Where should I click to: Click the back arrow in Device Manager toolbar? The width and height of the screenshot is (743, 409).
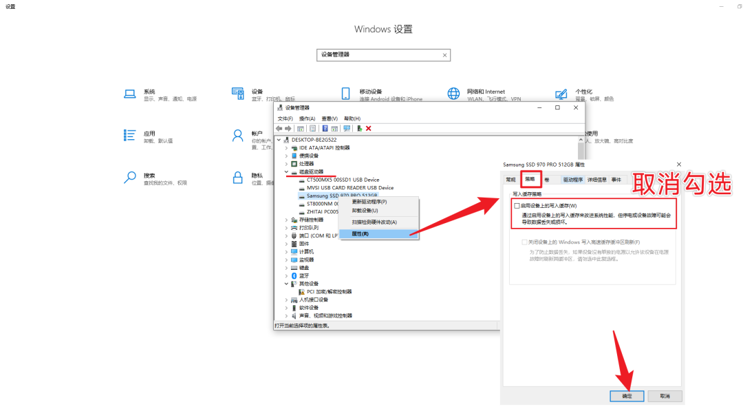click(x=279, y=128)
